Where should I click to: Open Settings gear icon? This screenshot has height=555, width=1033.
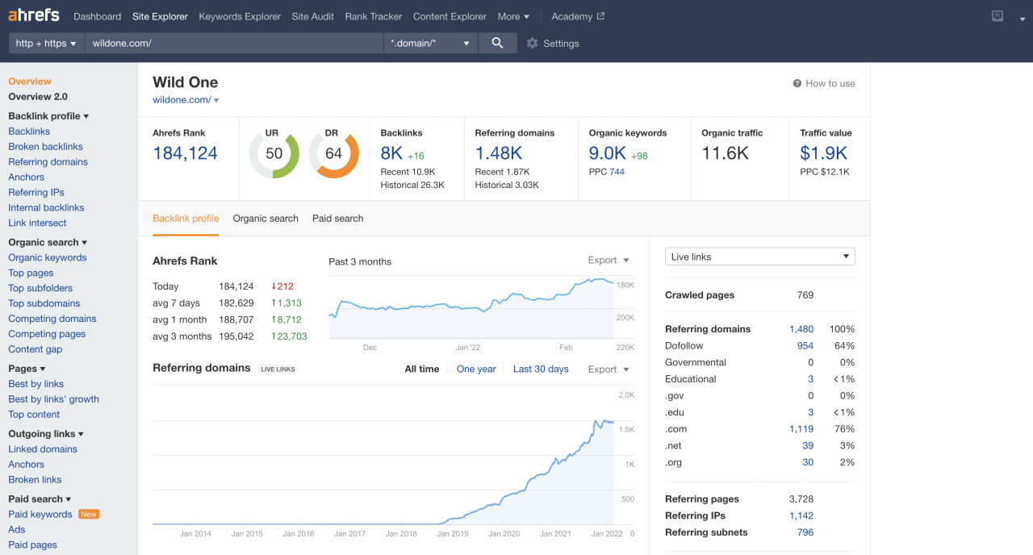(532, 44)
